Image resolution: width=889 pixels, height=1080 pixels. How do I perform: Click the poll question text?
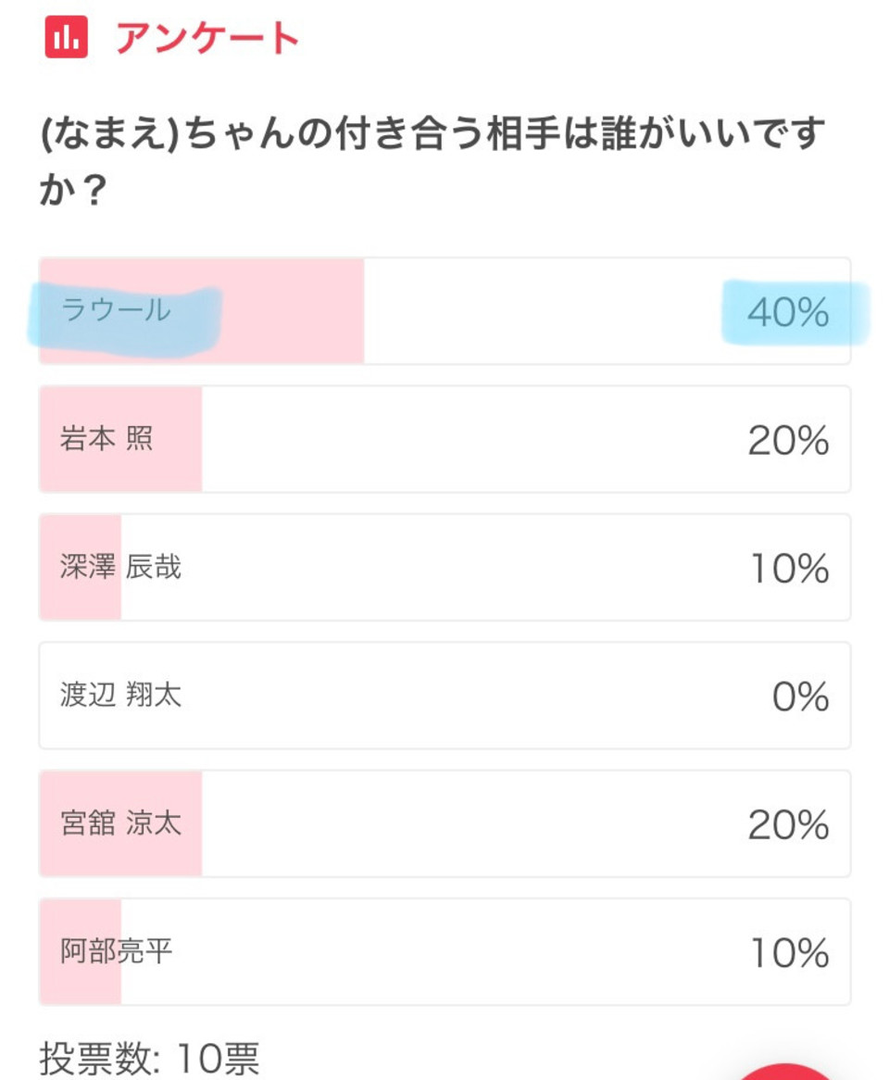click(432, 161)
